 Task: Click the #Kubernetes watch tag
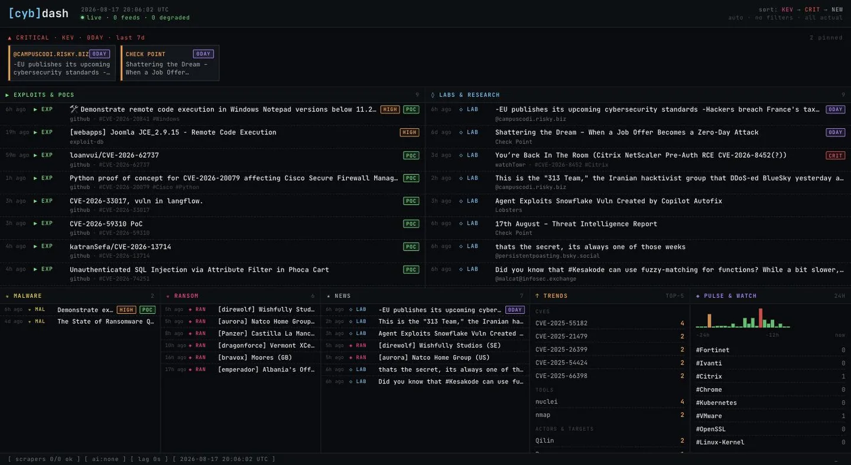[x=771, y=403]
